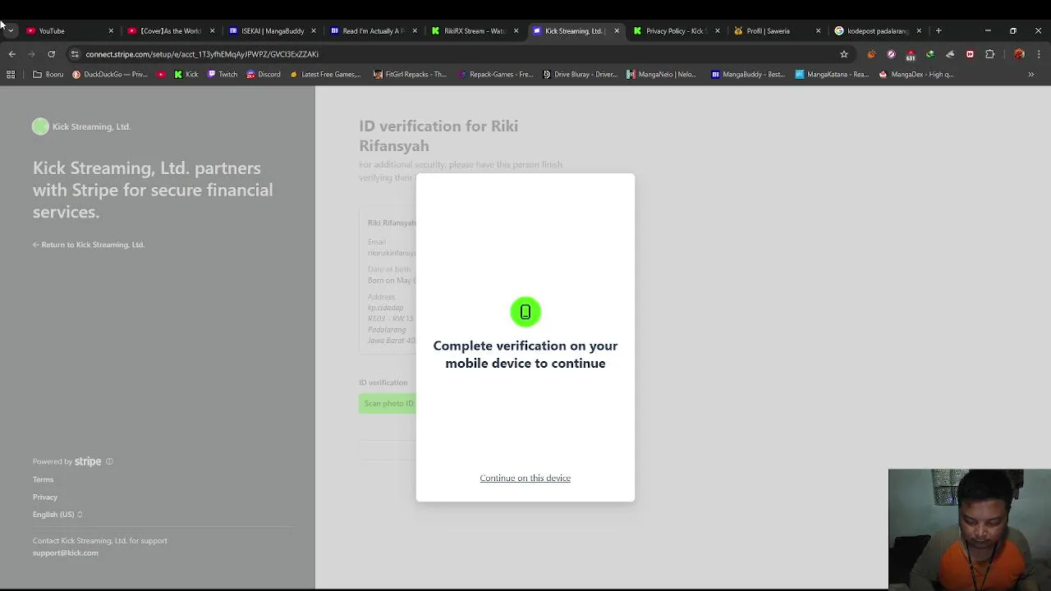Return to Kick Streaming, Ltd. link
The image size is (1051, 591).
pyautogui.click(x=89, y=245)
